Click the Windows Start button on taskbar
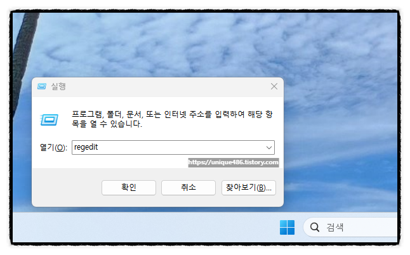The width and height of the screenshot is (410, 255). click(287, 227)
